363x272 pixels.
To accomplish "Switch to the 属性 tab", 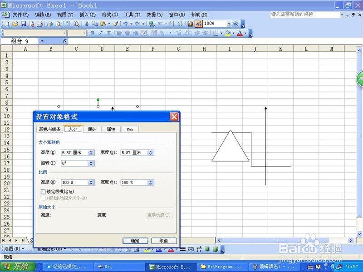I will 111,129.
